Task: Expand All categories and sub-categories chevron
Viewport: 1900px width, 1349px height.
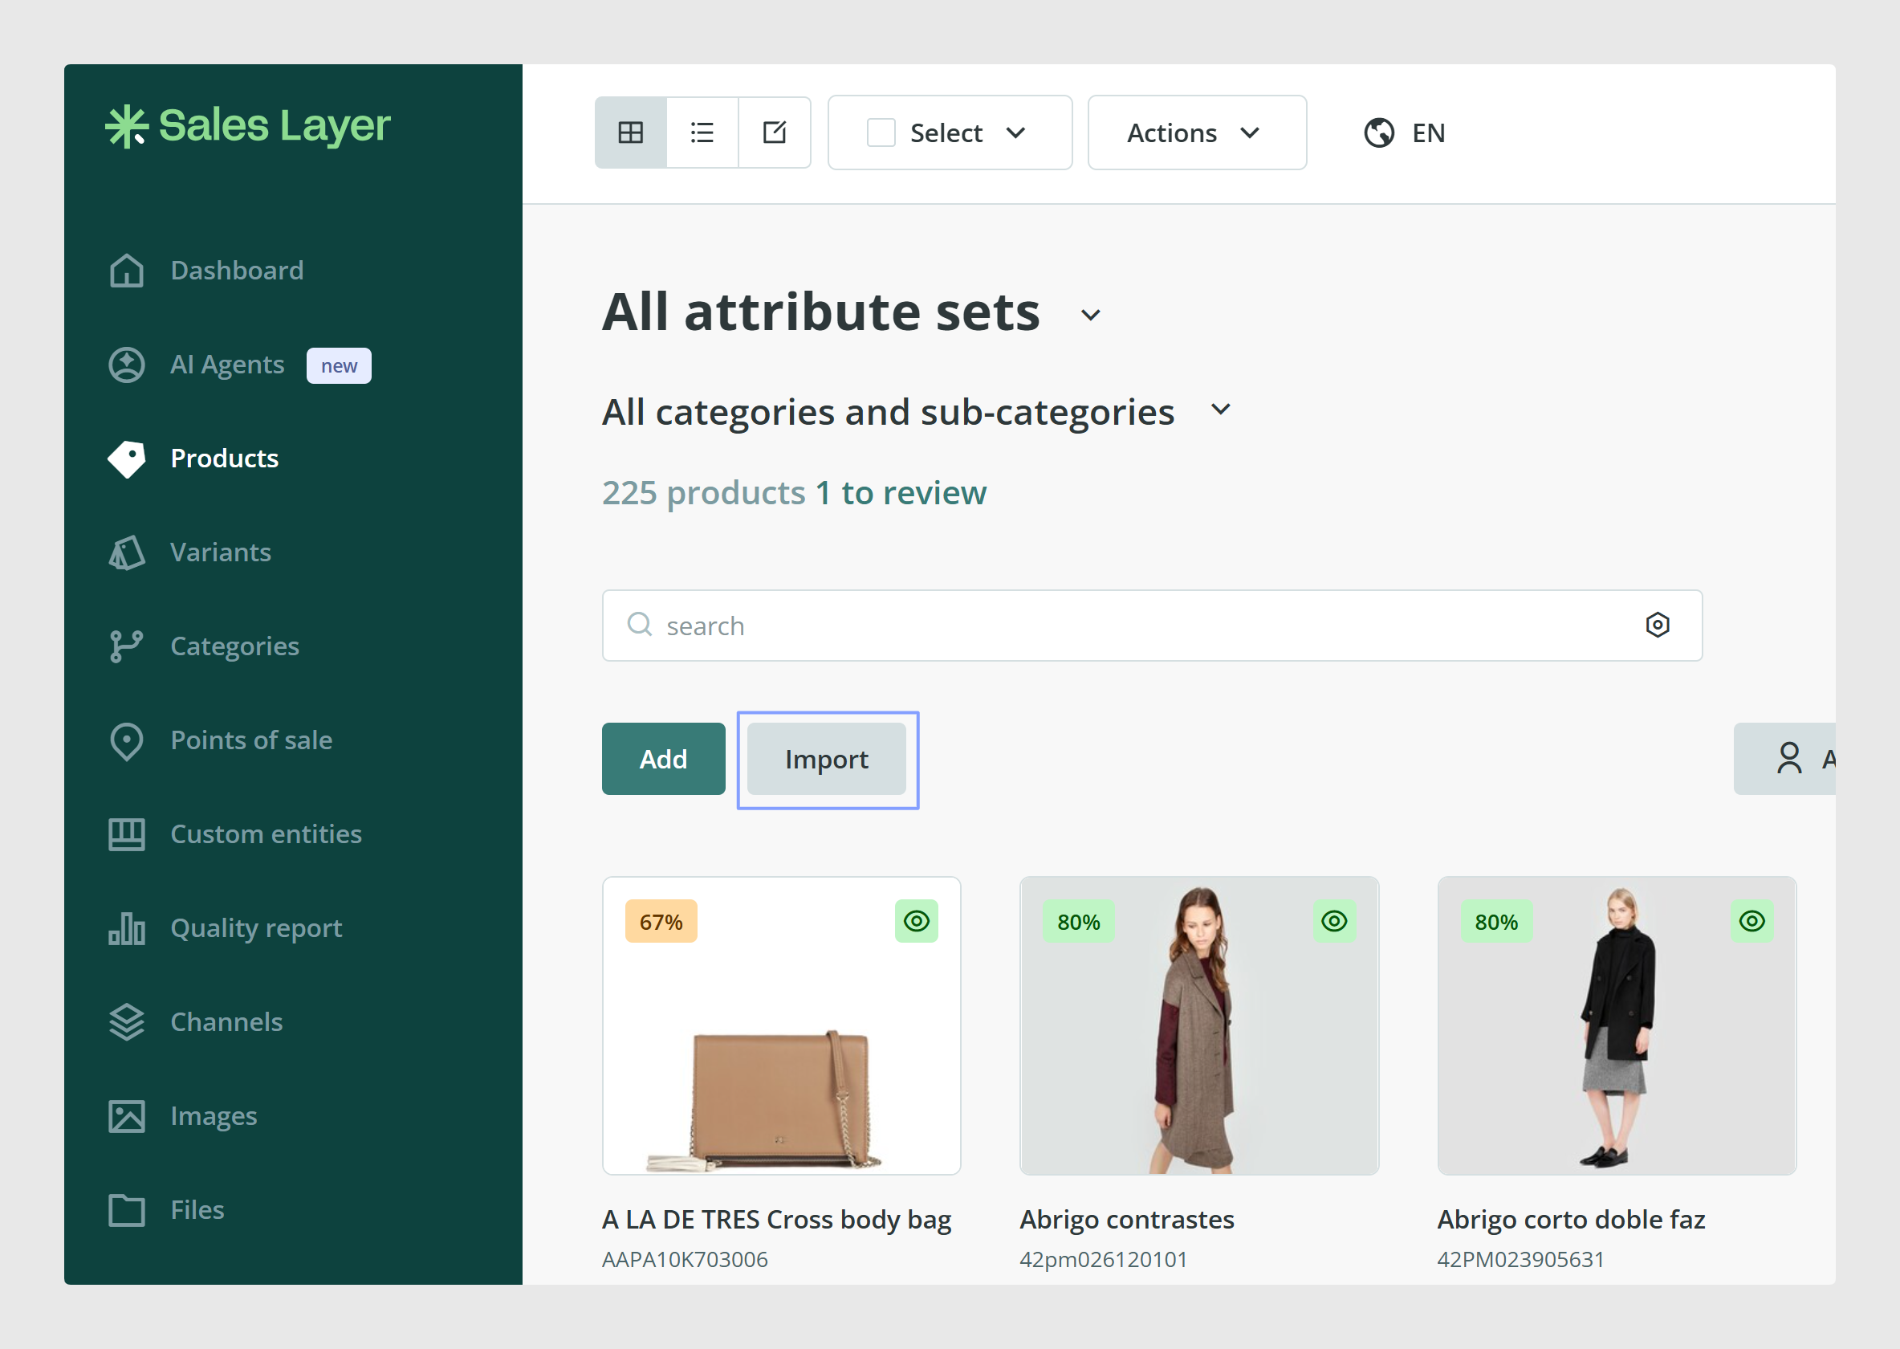Action: [1220, 410]
